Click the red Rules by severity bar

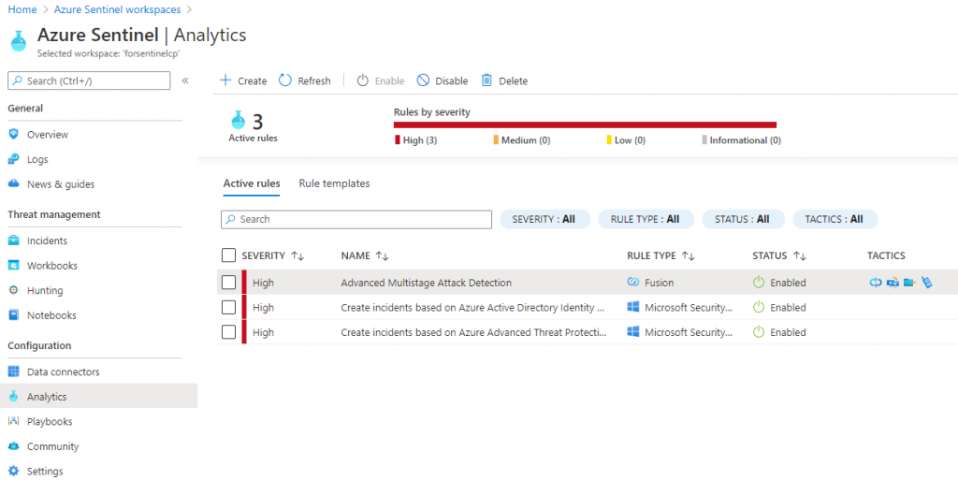tap(586, 124)
